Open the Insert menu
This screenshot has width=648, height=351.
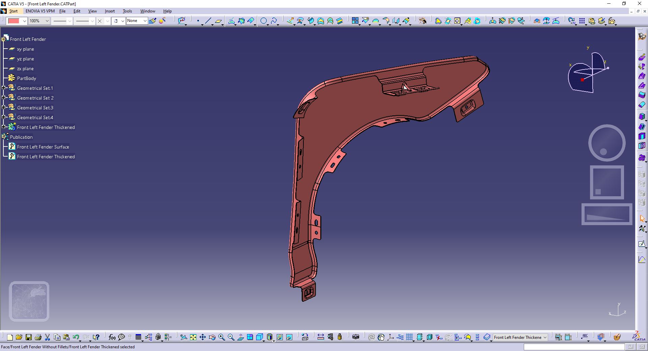pyautogui.click(x=110, y=11)
